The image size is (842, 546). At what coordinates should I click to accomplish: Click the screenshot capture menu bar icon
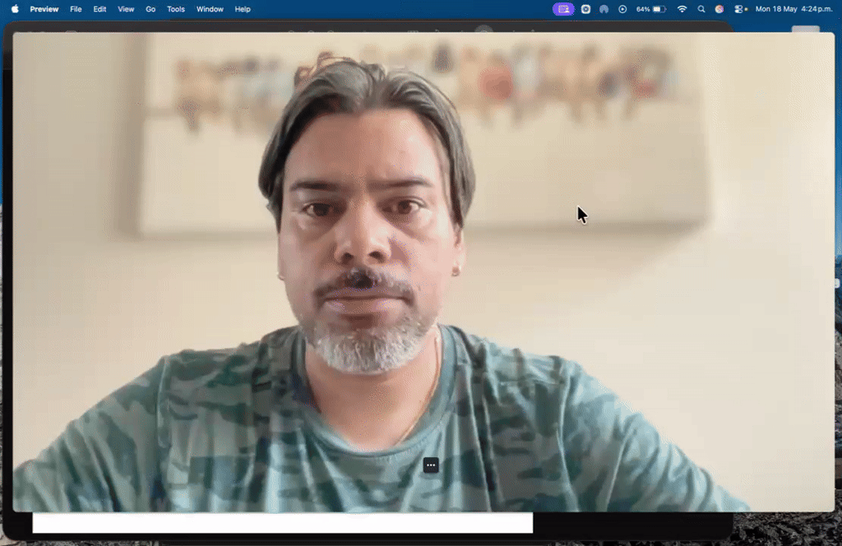tap(585, 9)
